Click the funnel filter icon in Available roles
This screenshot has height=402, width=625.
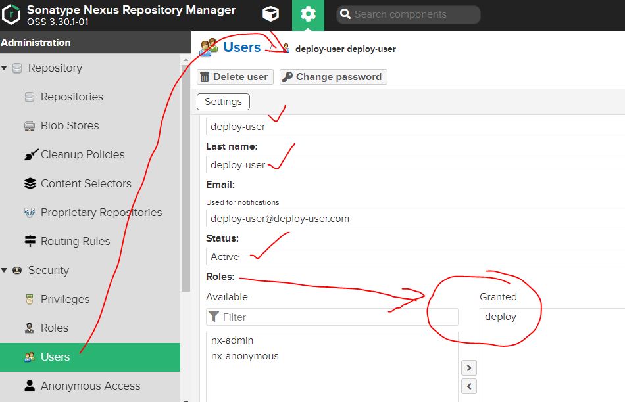(214, 317)
